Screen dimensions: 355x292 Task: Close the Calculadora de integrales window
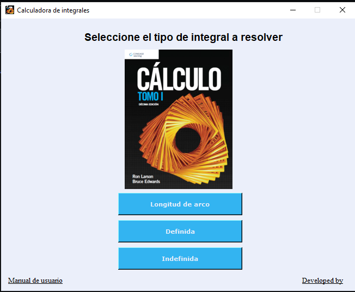(x=342, y=10)
